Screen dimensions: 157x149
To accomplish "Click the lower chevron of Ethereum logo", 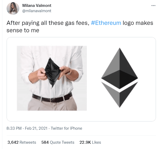I will pyautogui.click(x=120, y=95).
